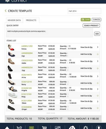The height and width of the screenshot is (129, 106).
Task: Edit the template name field Fall 2014
Action: point(84,11)
